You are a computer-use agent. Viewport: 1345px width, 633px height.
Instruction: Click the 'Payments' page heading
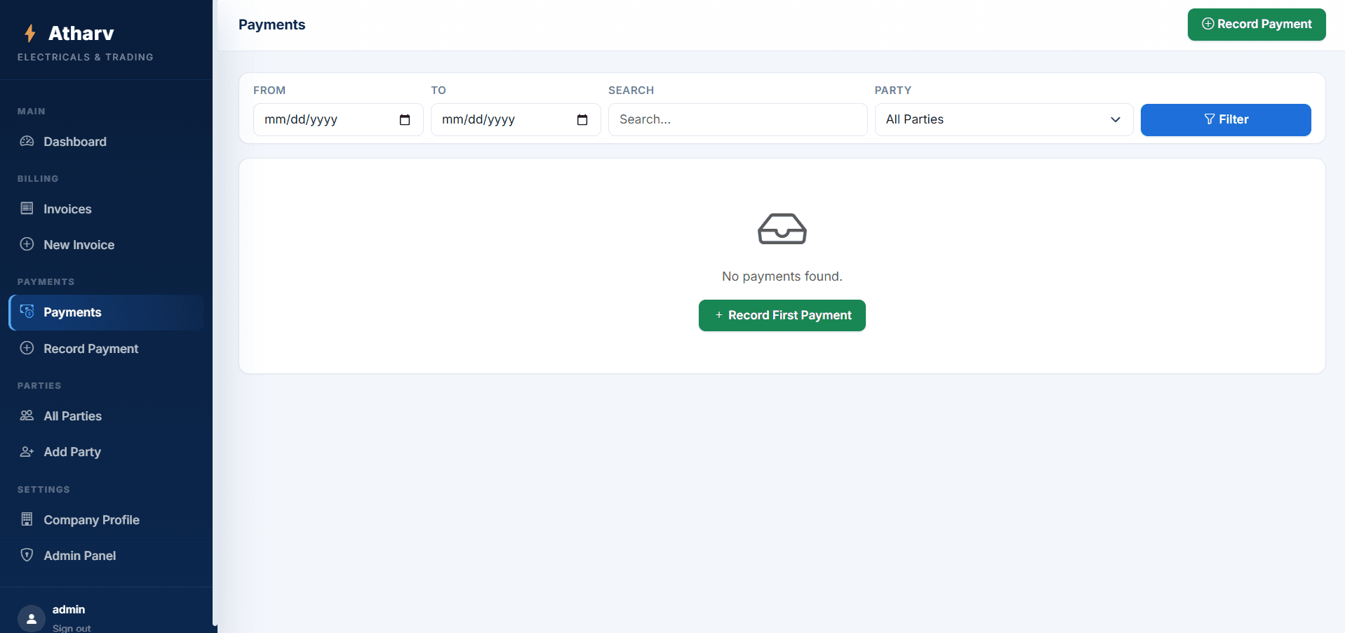click(x=272, y=25)
